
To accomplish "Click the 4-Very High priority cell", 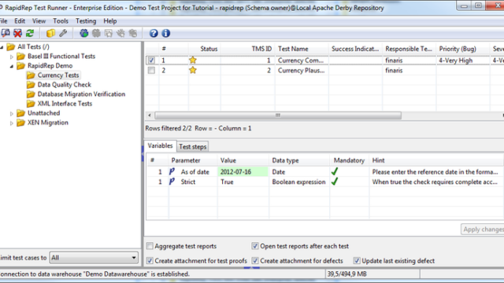I will (x=463, y=61).
